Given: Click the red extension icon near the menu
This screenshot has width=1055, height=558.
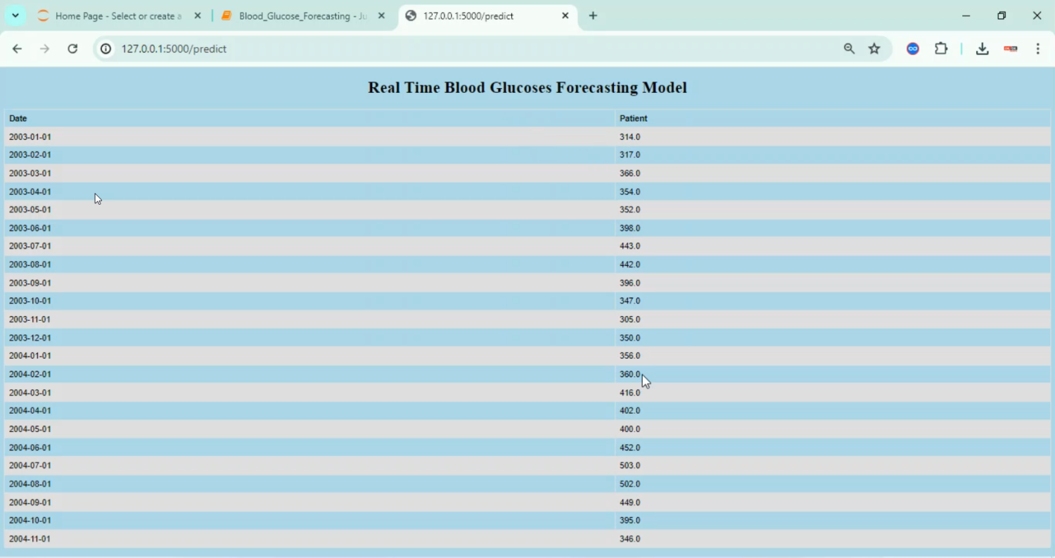Looking at the screenshot, I should 1011,49.
